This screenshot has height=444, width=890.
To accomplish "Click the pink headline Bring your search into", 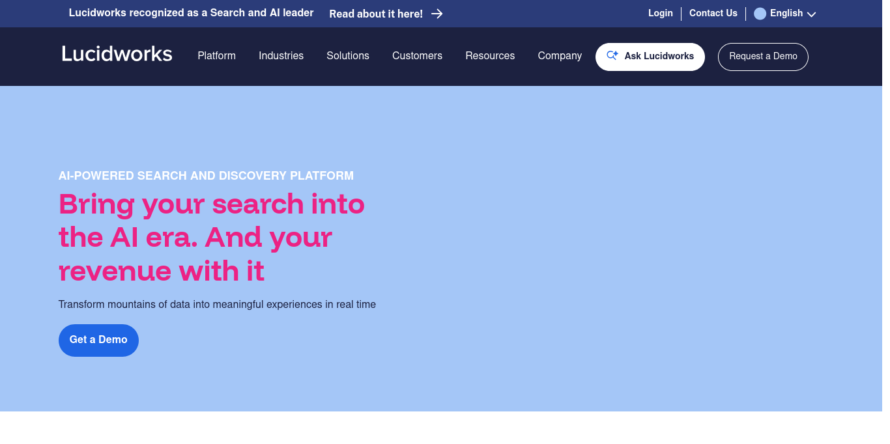I will 212,204.
